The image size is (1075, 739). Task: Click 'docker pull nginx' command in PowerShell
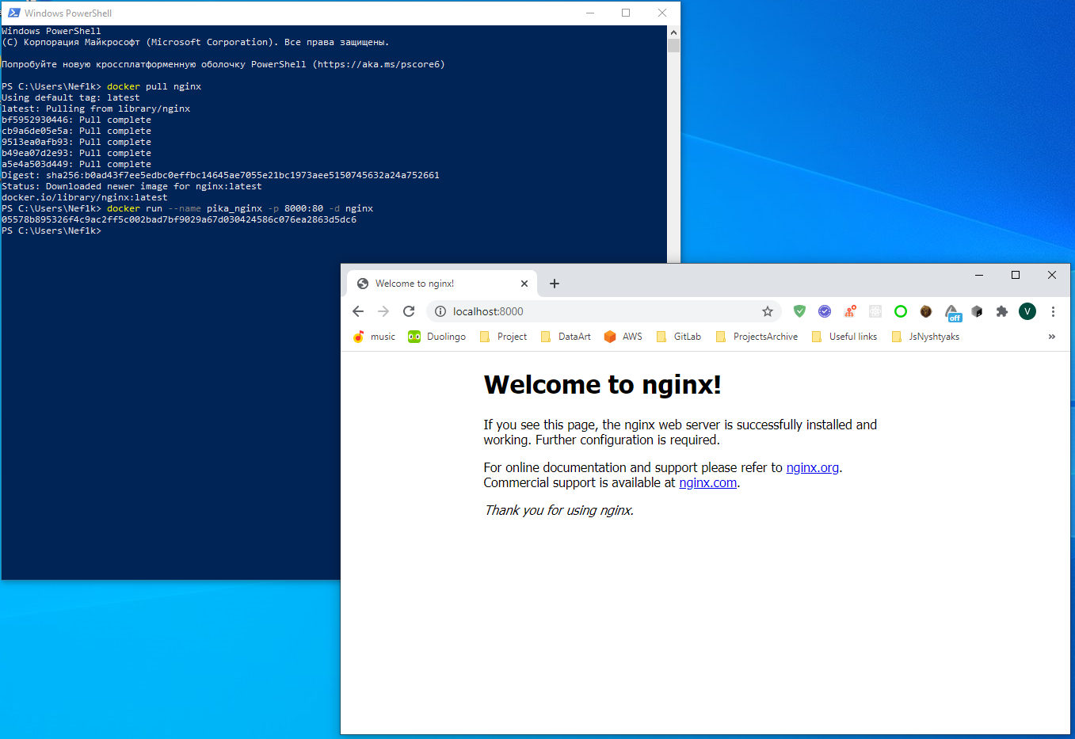point(154,86)
